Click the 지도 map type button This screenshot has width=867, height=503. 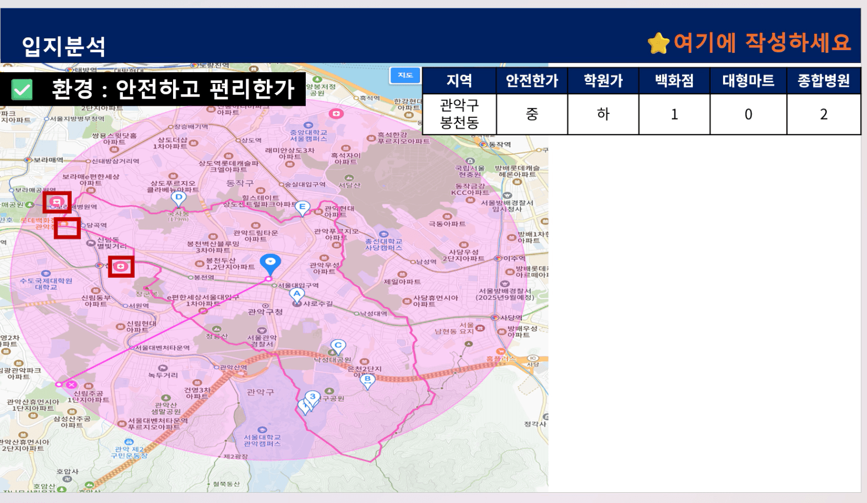(405, 75)
